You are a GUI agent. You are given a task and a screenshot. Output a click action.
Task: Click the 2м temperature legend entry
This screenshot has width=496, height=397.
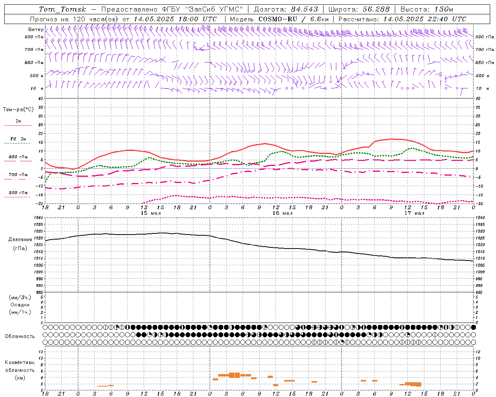tap(18, 121)
